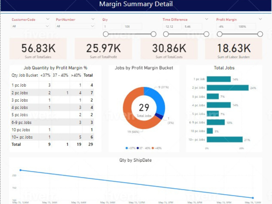272x204 pixels.
Task: Click the 'Margin Summary Detail' page title
Action: (136, 4)
